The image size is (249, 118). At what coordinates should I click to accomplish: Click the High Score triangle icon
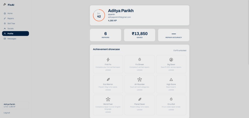(171, 79)
